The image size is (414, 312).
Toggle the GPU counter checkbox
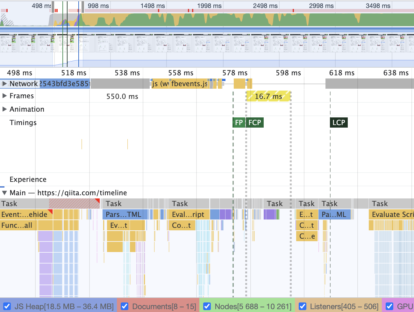tap(389, 306)
